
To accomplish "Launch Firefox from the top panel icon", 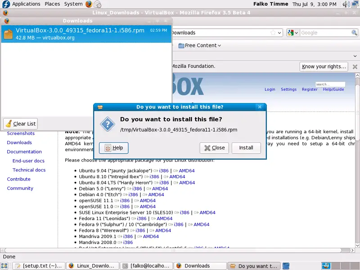I will click(89, 4).
